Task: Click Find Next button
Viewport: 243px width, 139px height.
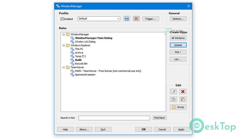Action: [x=159, y=118]
